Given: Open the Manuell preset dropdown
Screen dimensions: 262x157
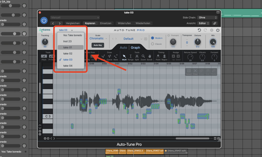Looking at the screenshot, I should pos(75,18).
